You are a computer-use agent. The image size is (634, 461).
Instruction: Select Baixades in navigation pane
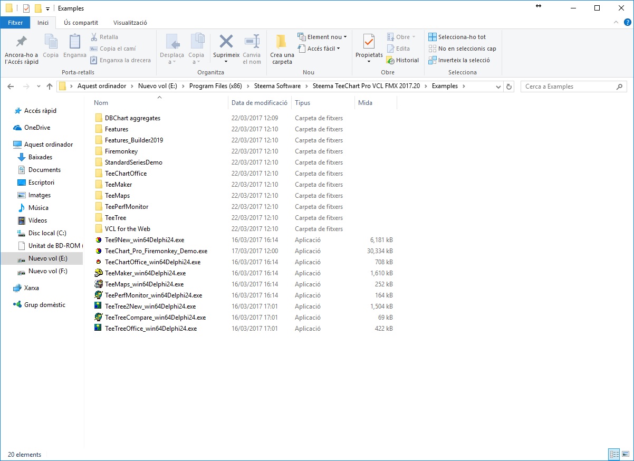point(40,157)
